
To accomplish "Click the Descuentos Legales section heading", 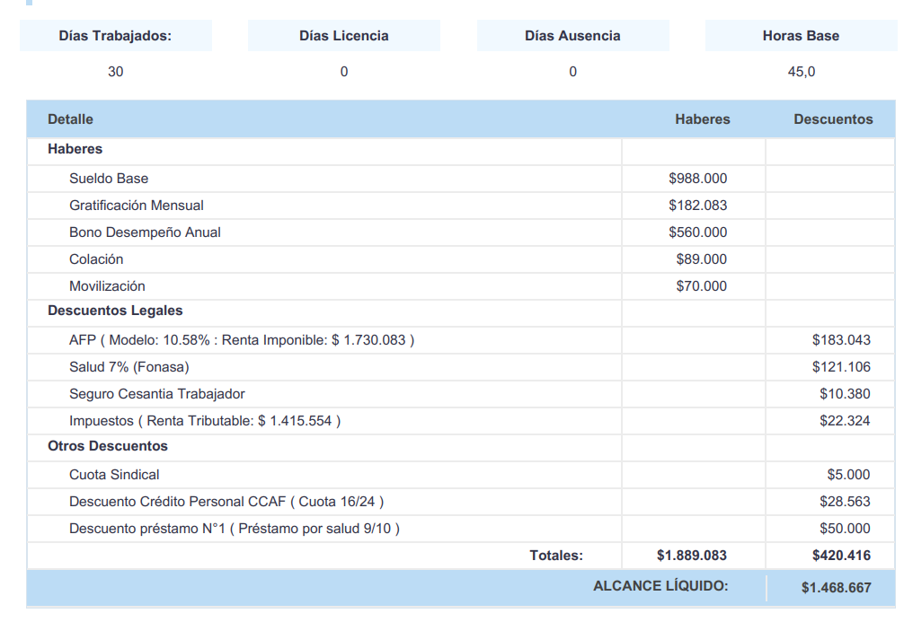I will [x=115, y=311].
